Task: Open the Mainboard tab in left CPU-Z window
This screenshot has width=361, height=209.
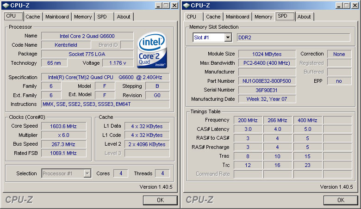Action: pyautogui.click(x=57, y=17)
